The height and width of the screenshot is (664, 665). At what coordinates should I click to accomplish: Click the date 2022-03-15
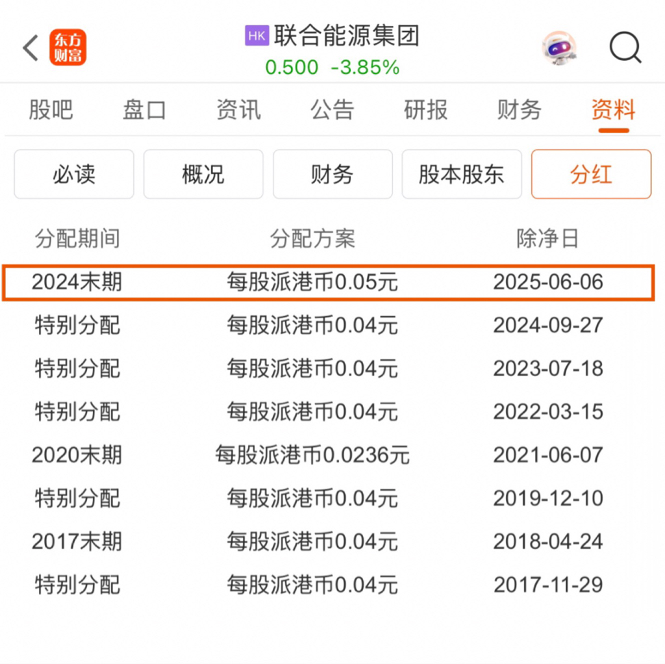[x=548, y=412]
